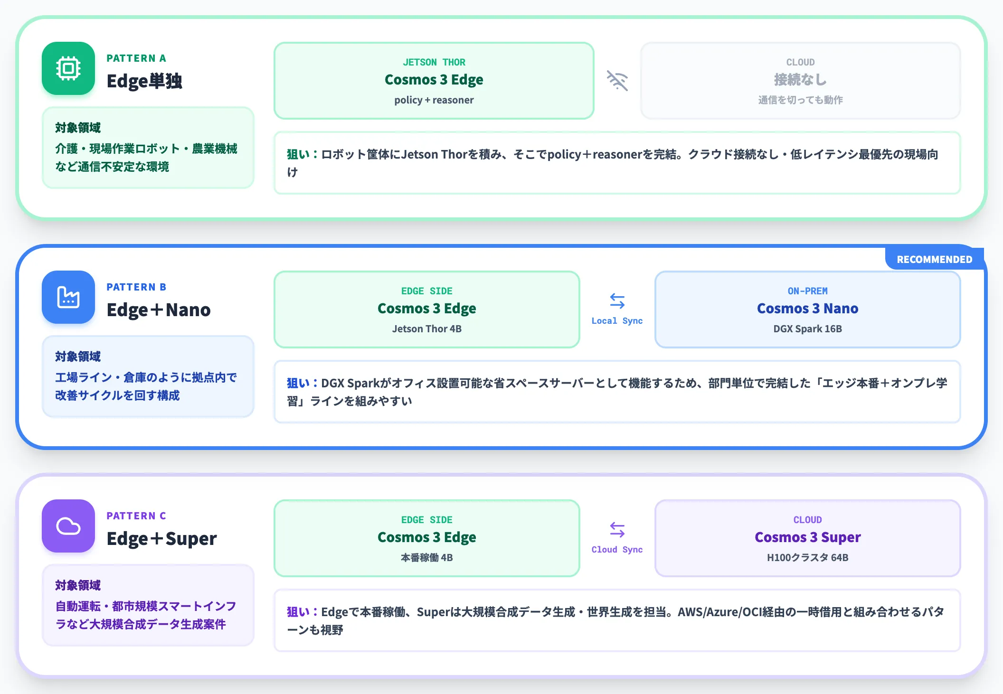The width and height of the screenshot is (1003, 694).
Task: Select the Cosmos 3 Edge 本番稼働 4B card
Action: click(x=427, y=538)
